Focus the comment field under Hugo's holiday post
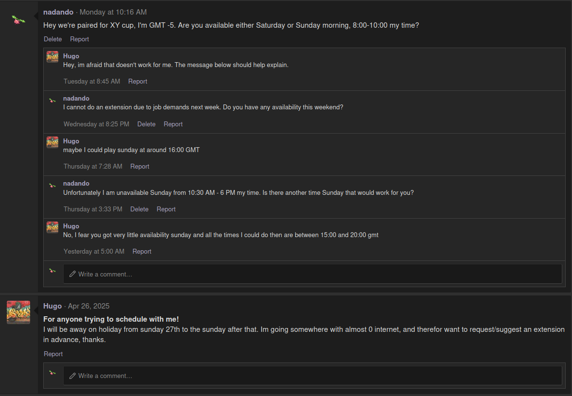Image resolution: width=572 pixels, height=396 pixels. [x=313, y=376]
